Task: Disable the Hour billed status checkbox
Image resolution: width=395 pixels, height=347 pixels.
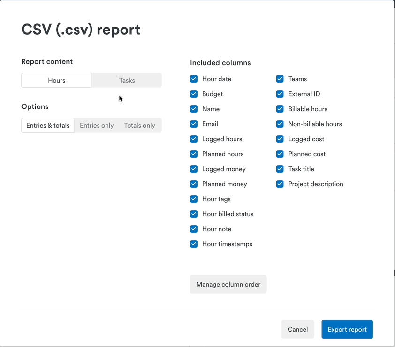Action: (x=194, y=214)
